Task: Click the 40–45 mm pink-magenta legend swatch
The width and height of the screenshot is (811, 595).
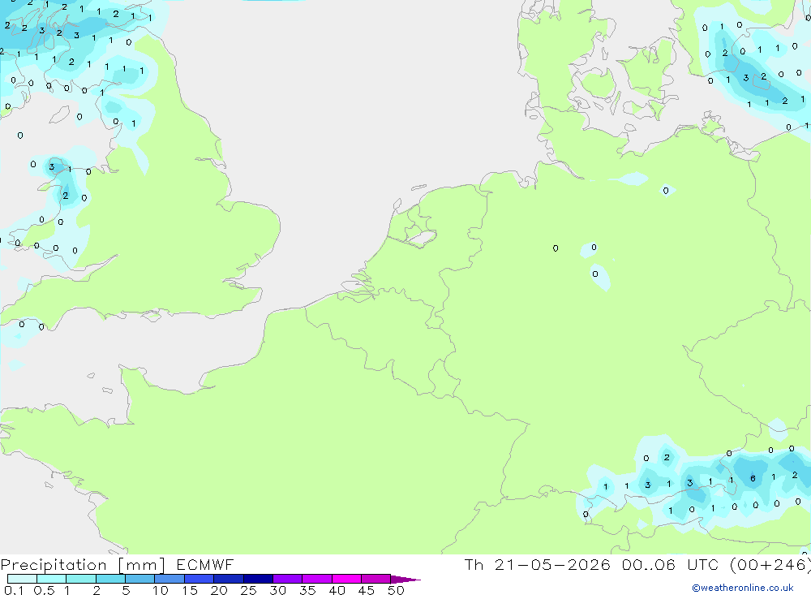Action: tap(346, 579)
